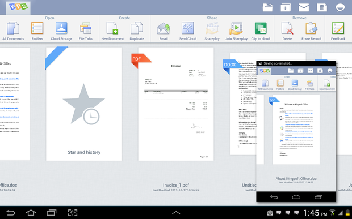Click top bar speech bubble icon
This screenshot has width=352, height=219.
pos(340,7)
